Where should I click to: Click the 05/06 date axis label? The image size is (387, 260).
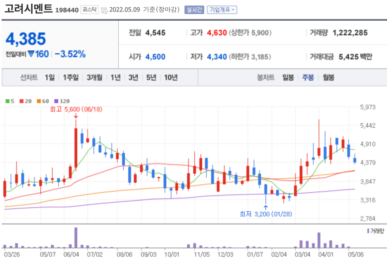coord(356,254)
